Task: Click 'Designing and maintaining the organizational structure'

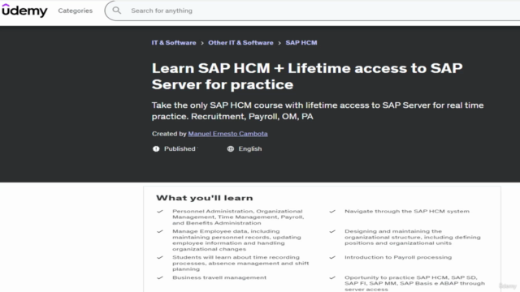Action: coord(413,238)
